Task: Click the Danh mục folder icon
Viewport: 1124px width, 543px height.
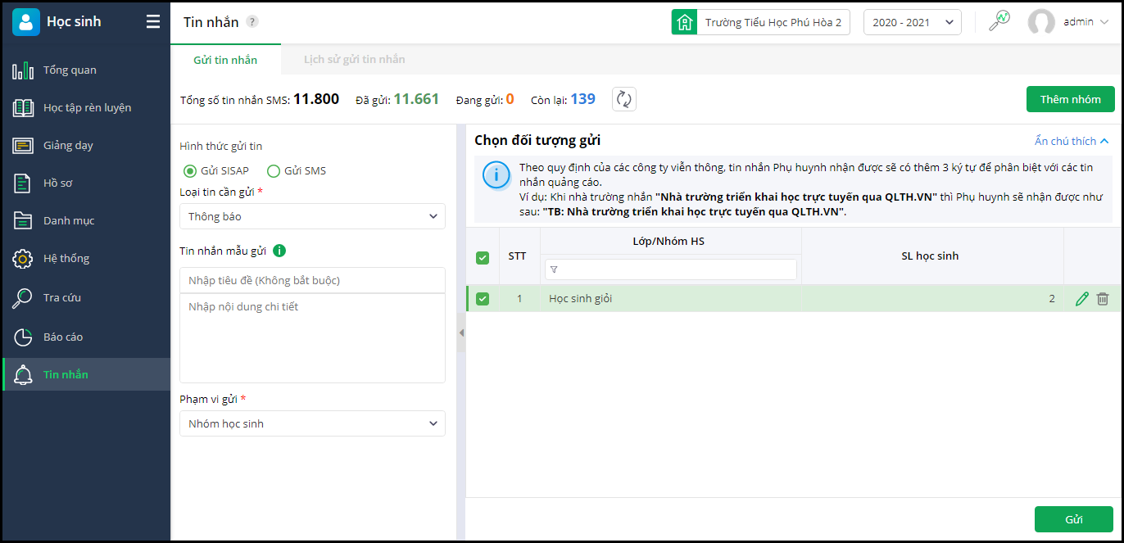Action: click(x=23, y=220)
